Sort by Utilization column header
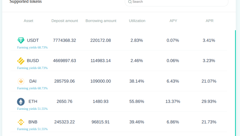This screenshot has height=136, width=240. 137,21
